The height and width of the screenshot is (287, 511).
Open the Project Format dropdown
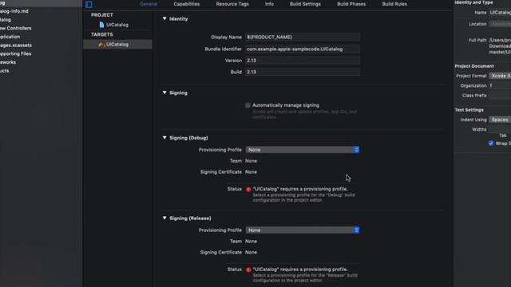[x=500, y=76]
